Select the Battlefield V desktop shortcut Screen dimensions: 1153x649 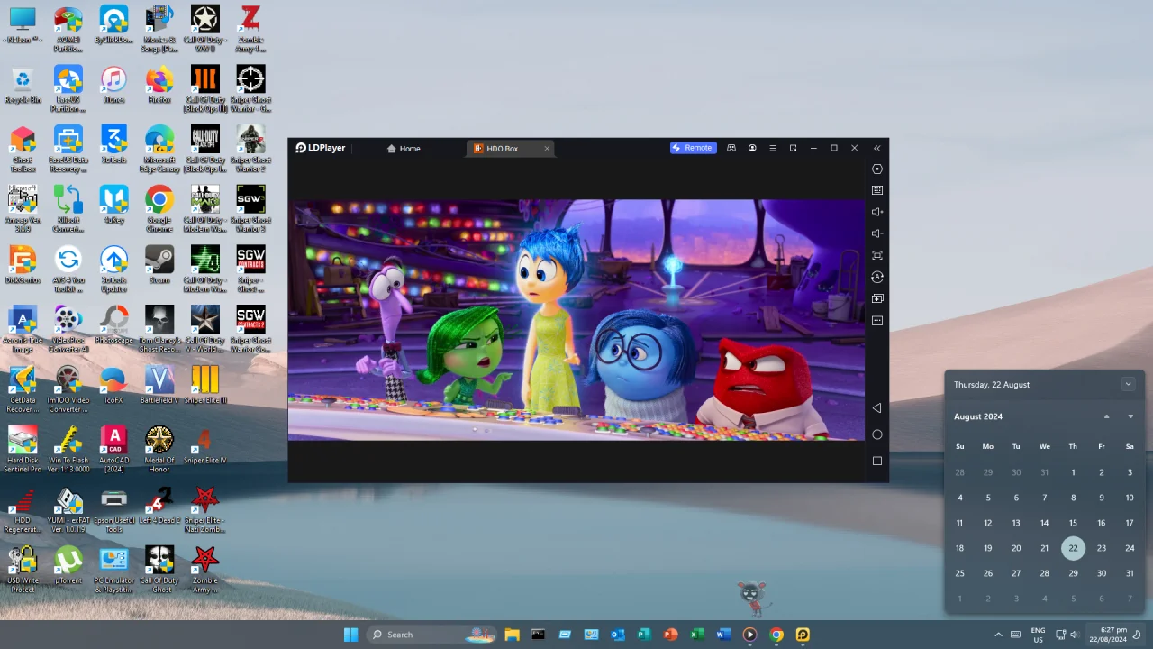coord(159,386)
